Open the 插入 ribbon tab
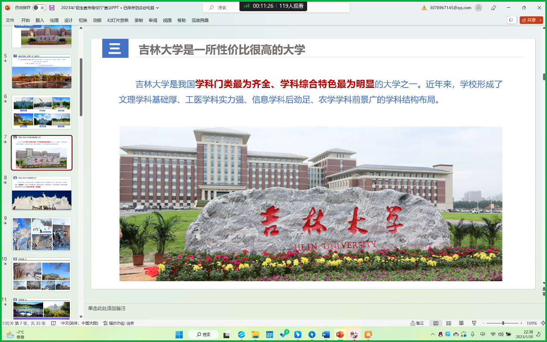The height and width of the screenshot is (342, 547). (x=40, y=20)
